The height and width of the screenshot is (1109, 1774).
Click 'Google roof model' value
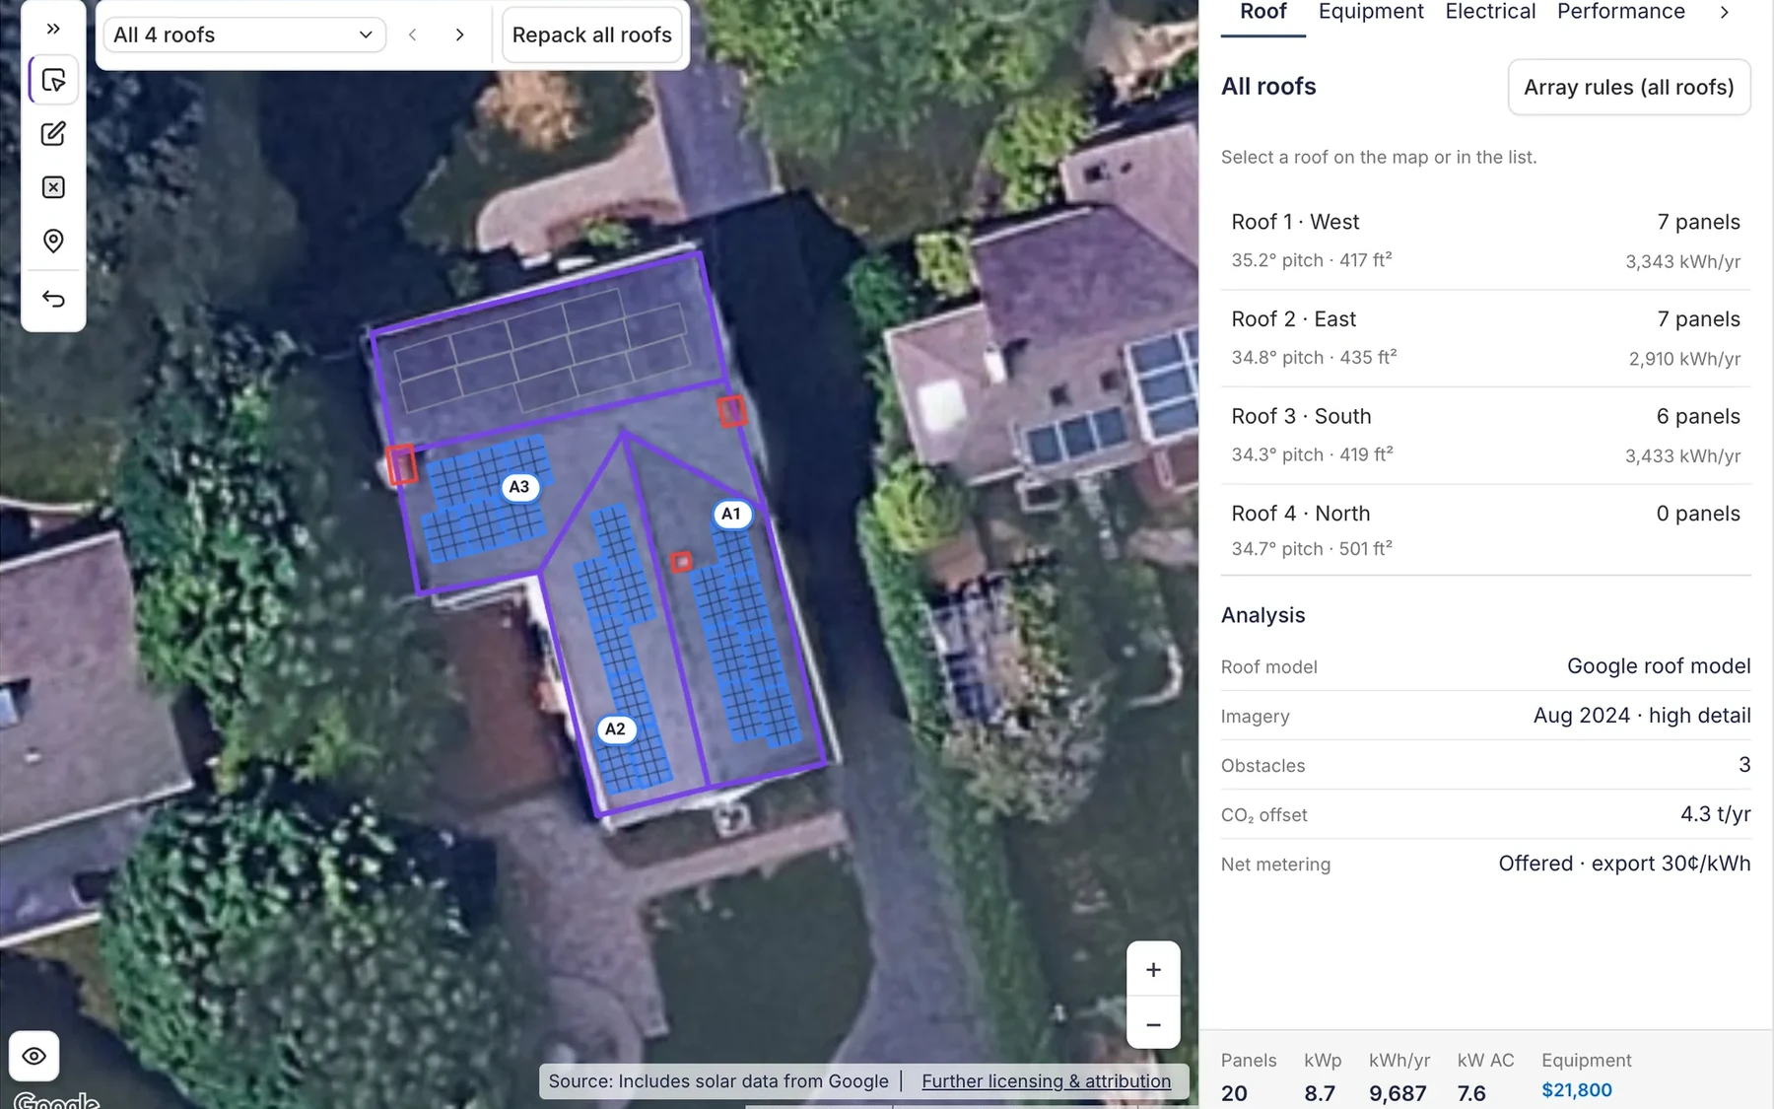pos(1659,666)
